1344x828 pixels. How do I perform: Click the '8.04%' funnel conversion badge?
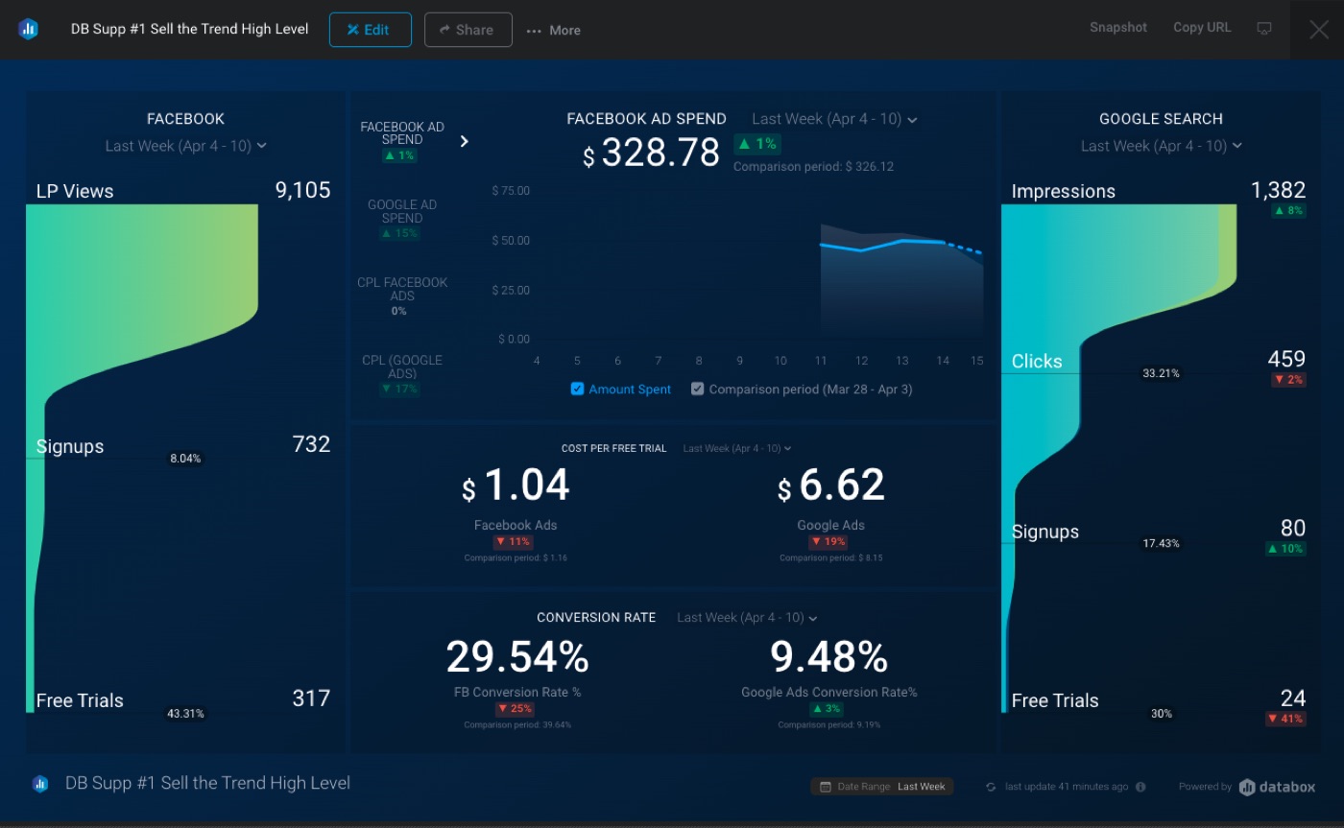(185, 459)
